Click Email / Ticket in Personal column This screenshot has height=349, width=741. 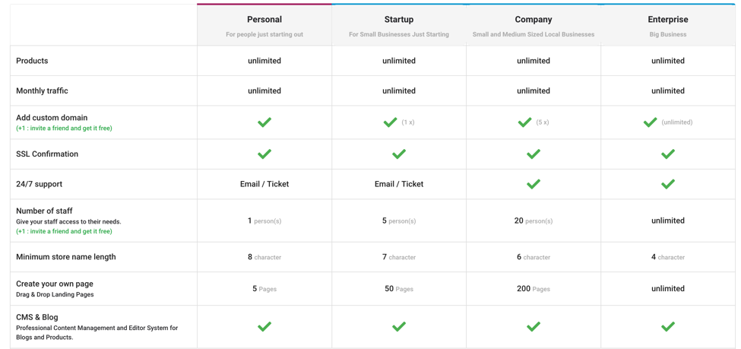(264, 184)
